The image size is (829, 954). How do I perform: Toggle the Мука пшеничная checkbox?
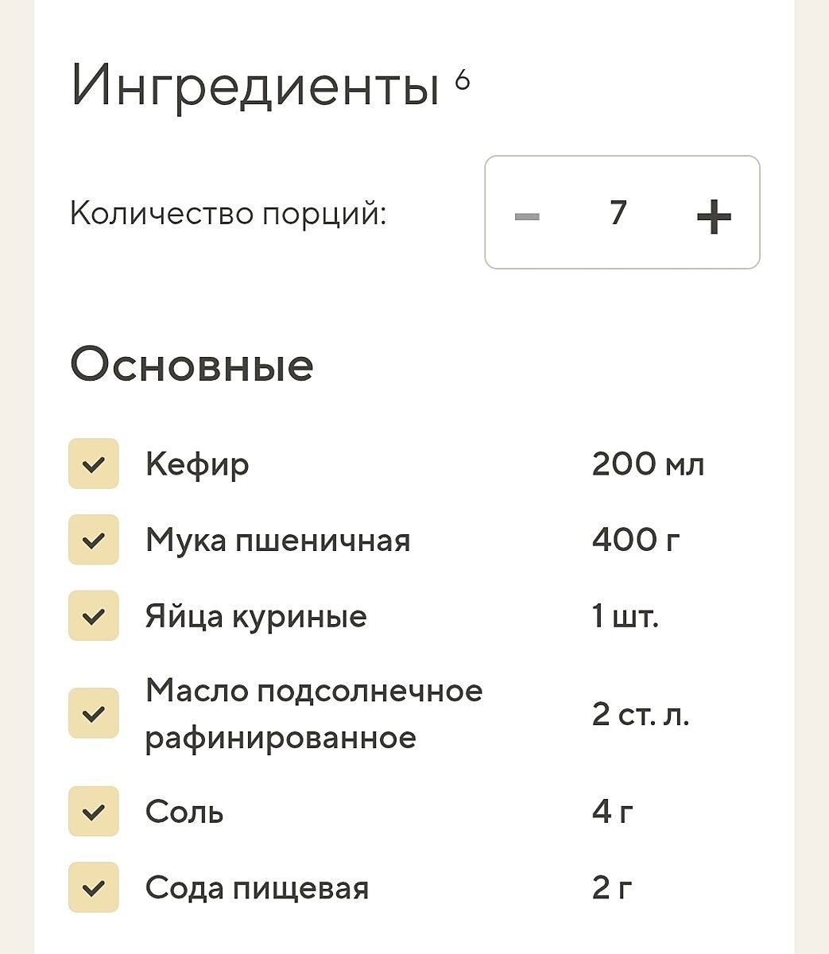tap(94, 540)
